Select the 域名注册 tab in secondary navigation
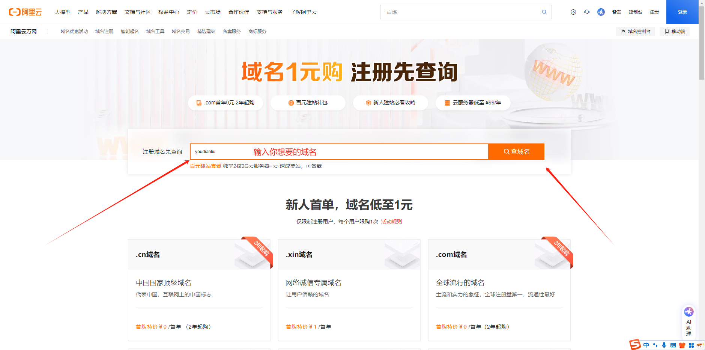Viewport: 705px width, 350px height. tap(104, 31)
